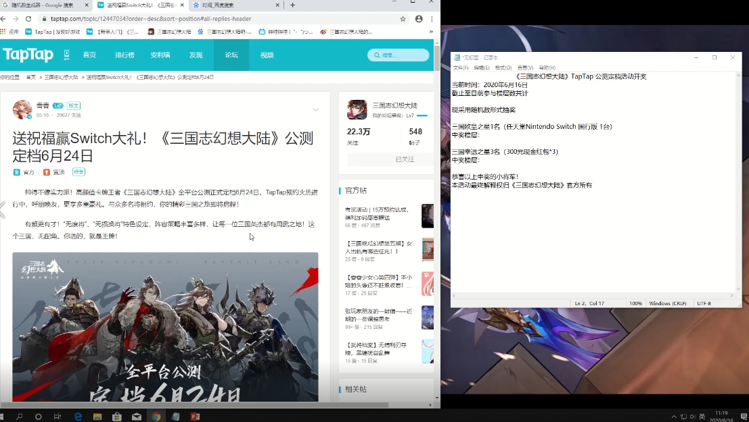Open the 有奖活动 official post thumbnail
Image resolution: width=749 pixels, height=422 pixels.
[x=428, y=216]
